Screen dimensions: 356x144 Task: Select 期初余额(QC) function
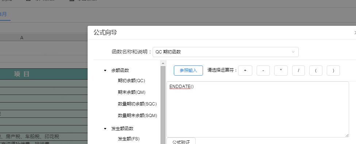pyautogui.click(x=131, y=80)
